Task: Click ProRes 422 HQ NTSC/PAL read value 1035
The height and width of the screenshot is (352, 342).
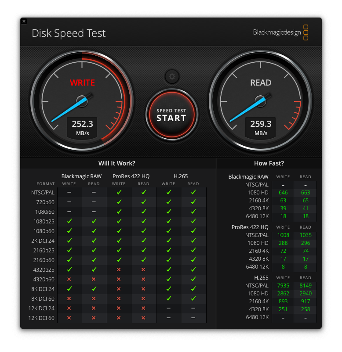Action: 306,235
